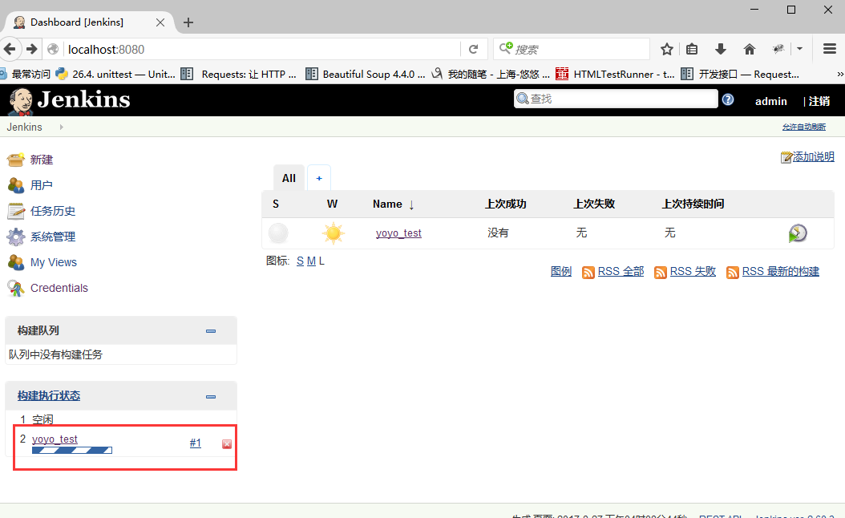Screen dimensions: 845x518
Task: Open the HTMLTestRunner bookmark
Action: tap(615, 75)
